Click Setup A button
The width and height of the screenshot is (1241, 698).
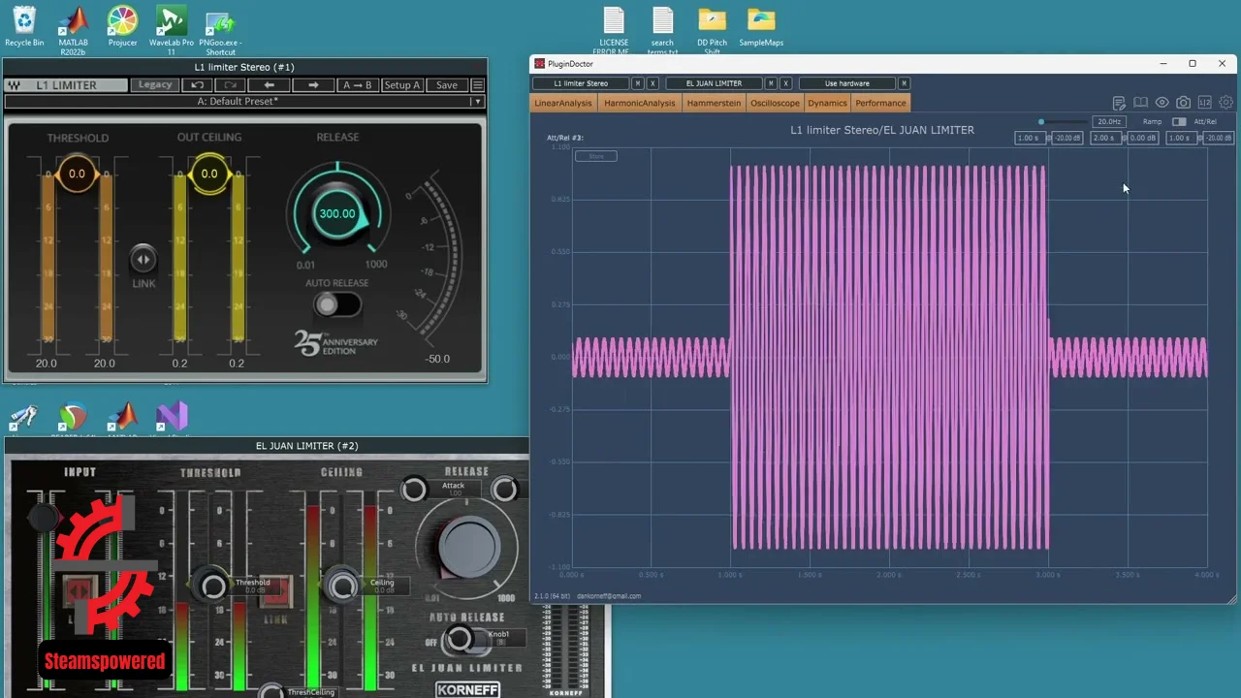pos(402,85)
